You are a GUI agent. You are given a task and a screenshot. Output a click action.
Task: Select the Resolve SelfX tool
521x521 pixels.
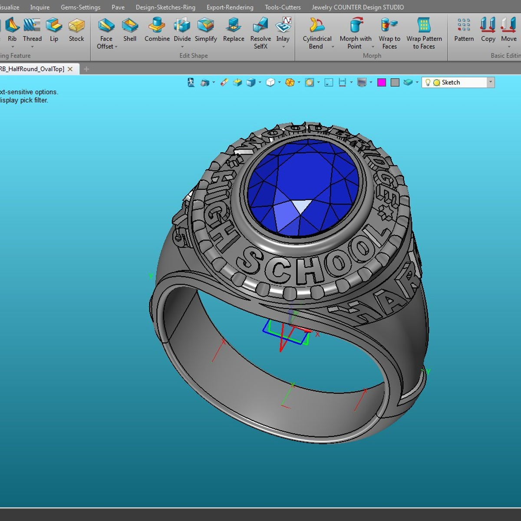[260, 33]
